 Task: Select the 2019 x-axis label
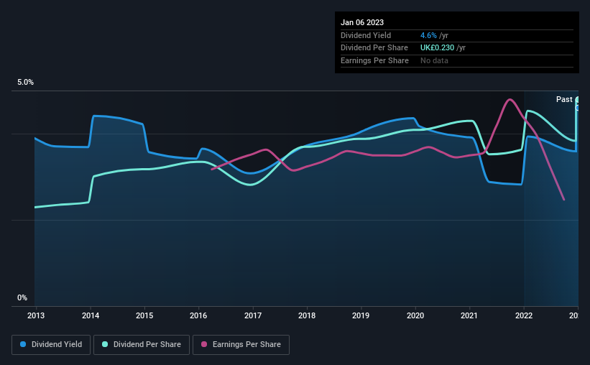(361, 315)
